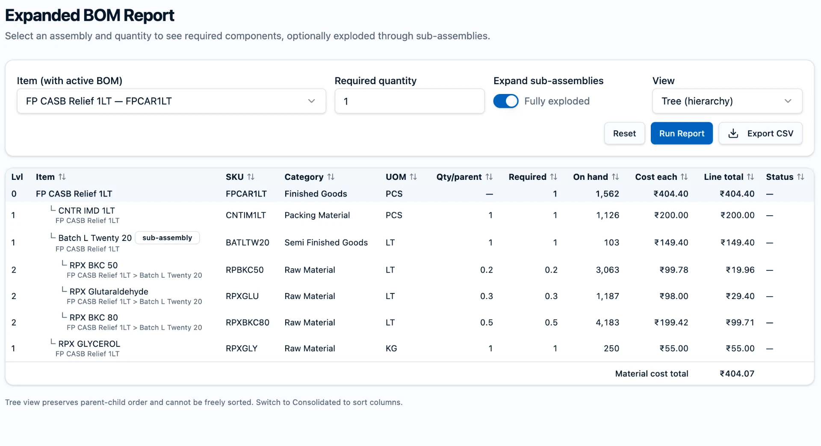Click Run Report button
821x446 pixels.
point(682,133)
